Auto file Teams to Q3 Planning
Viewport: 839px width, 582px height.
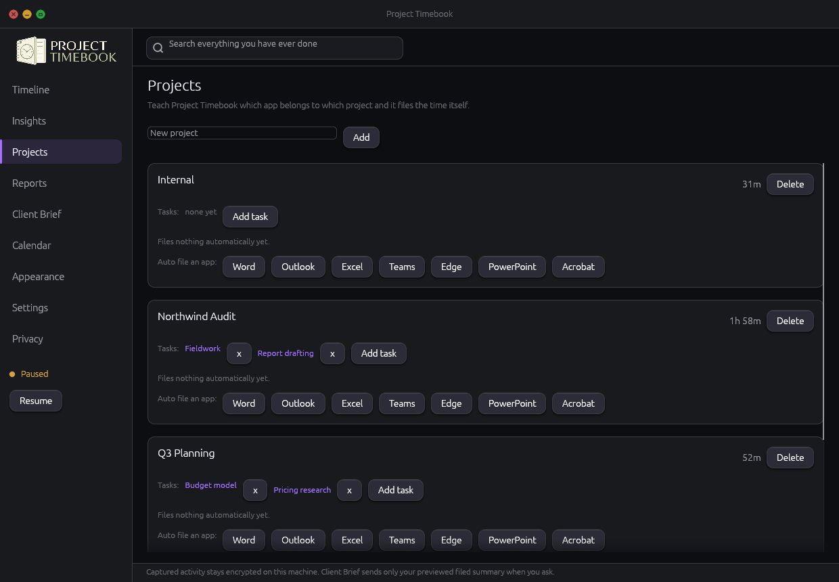[402, 540]
